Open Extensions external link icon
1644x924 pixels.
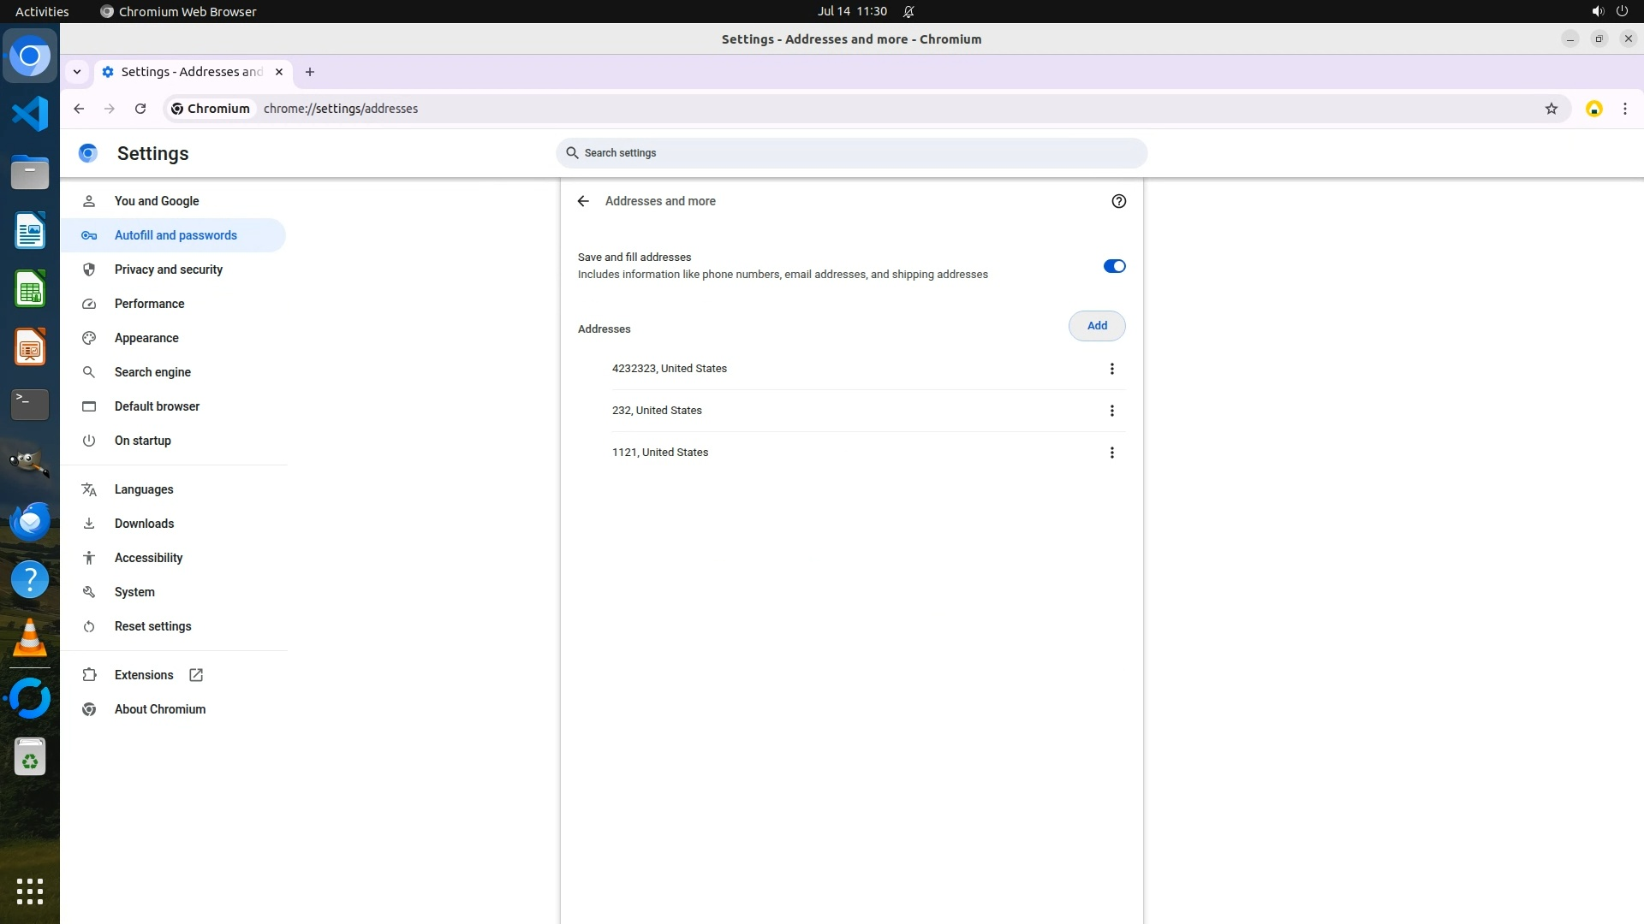tap(196, 675)
